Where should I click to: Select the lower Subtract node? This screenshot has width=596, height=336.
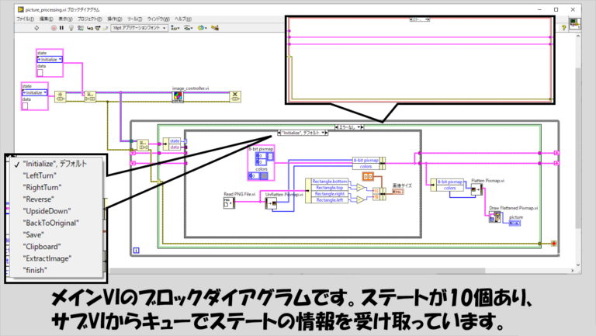point(360,199)
